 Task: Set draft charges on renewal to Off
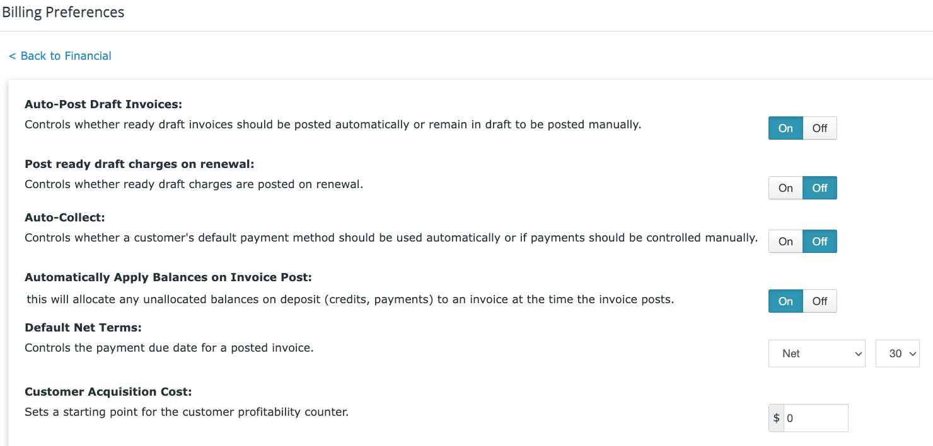[x=820, y=188]
